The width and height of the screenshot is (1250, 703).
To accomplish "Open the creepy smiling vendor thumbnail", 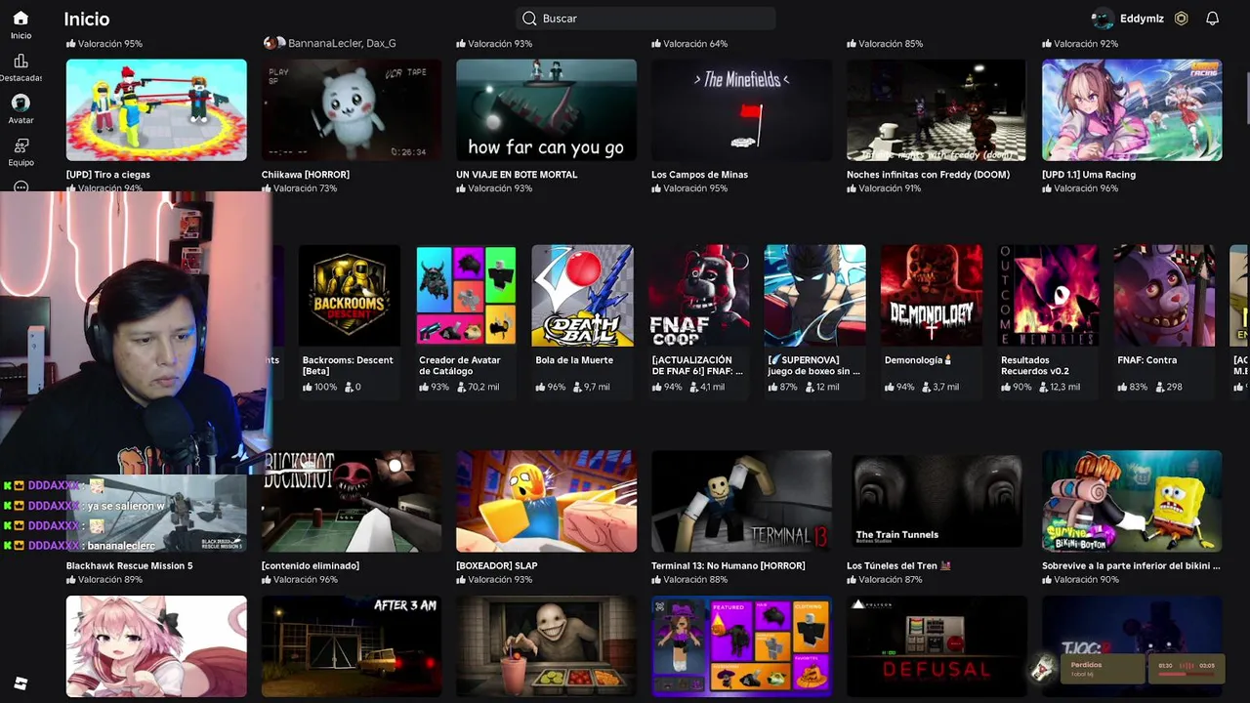I will coord(546,646).
